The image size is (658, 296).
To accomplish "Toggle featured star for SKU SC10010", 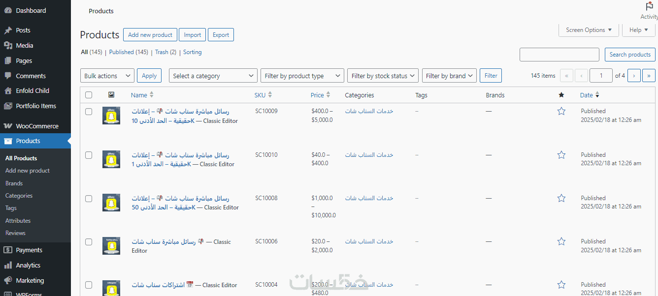I will coord(561,155).
